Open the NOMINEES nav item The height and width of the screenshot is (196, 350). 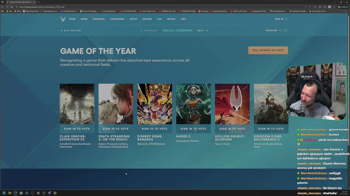(99, 19)
